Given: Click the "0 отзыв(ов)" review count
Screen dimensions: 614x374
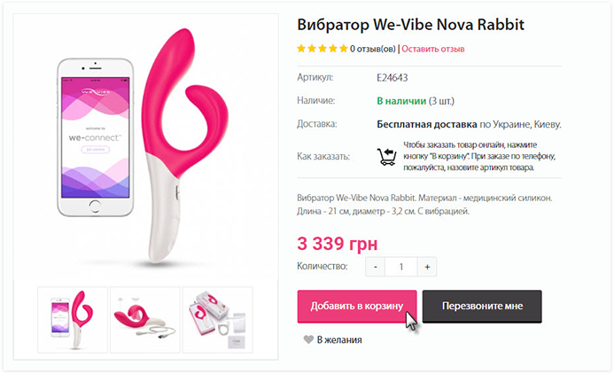Looking at the screenshot, I should (x=373, y=49).
